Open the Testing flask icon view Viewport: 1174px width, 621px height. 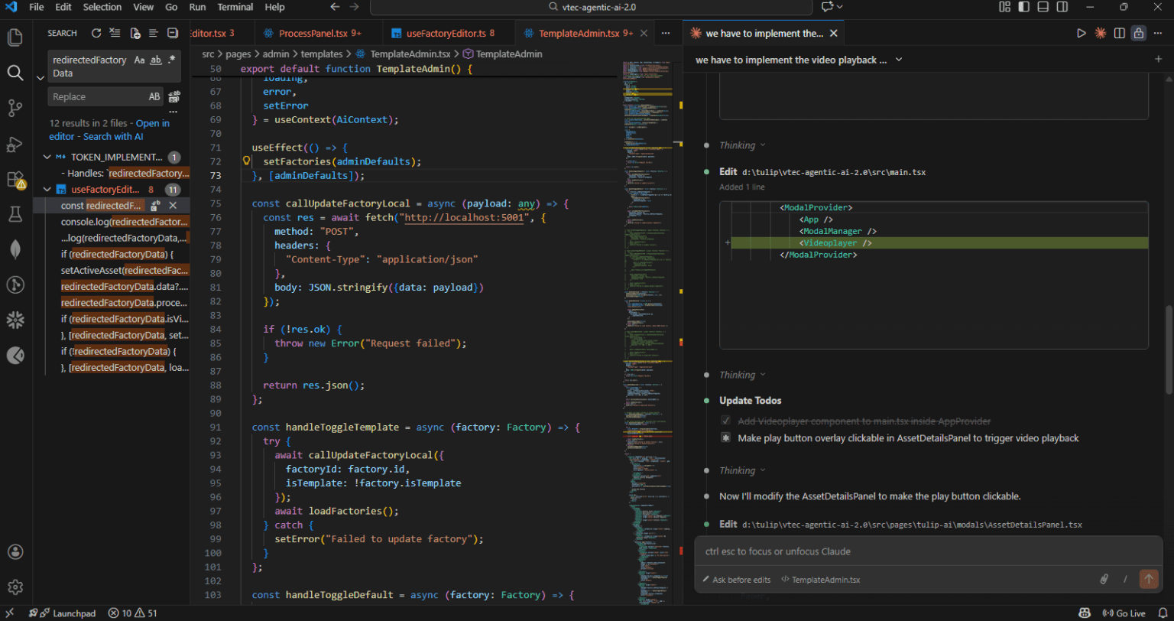point(15,214)
